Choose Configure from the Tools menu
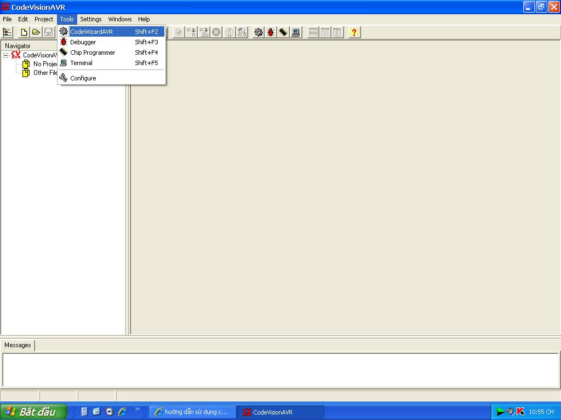 point(111,78)
